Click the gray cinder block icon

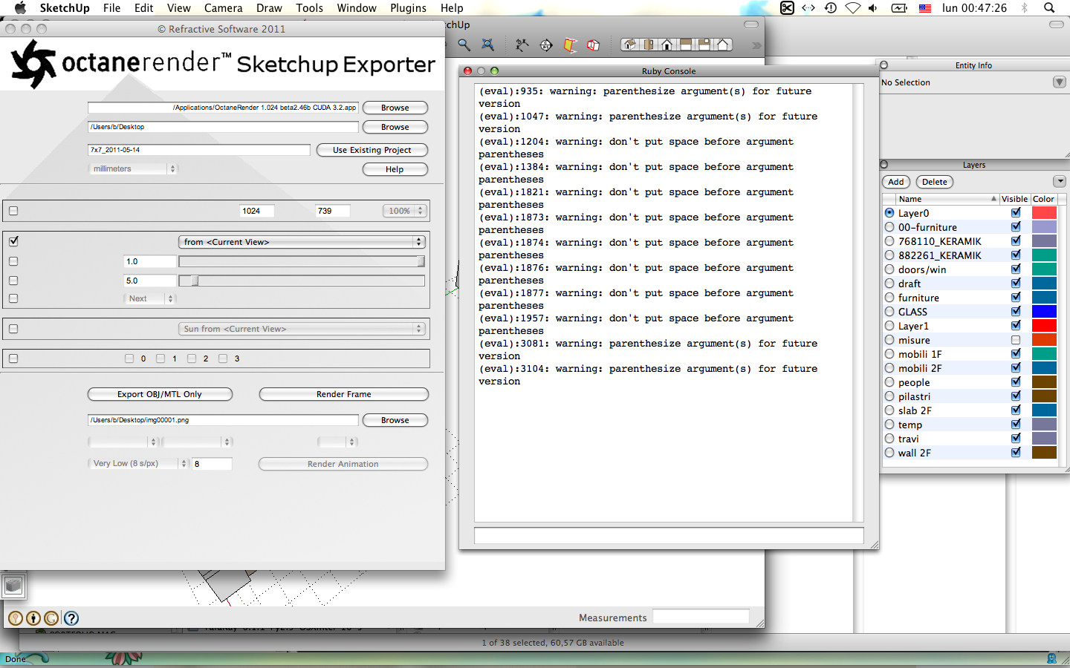point(13,586)
